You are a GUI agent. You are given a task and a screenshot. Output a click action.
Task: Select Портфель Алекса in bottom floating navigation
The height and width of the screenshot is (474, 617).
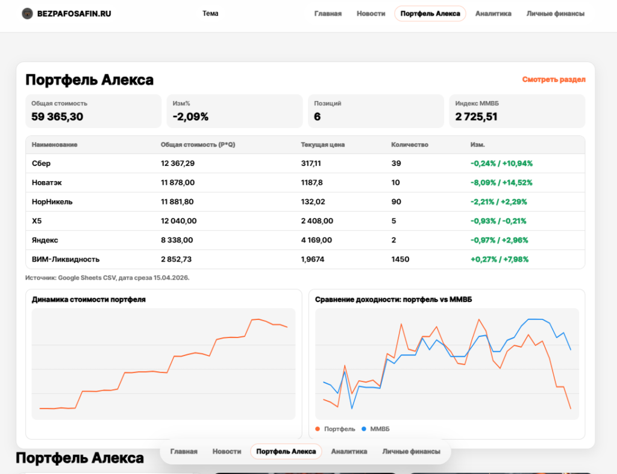pos(286,452)
